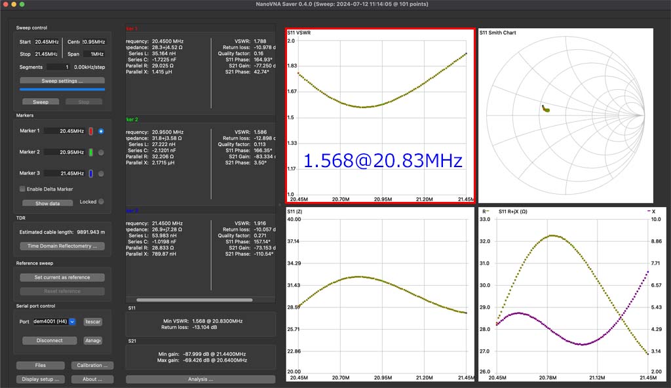Start a new sweep with Sweep button

pyautogui.click(x=41, y=102)
